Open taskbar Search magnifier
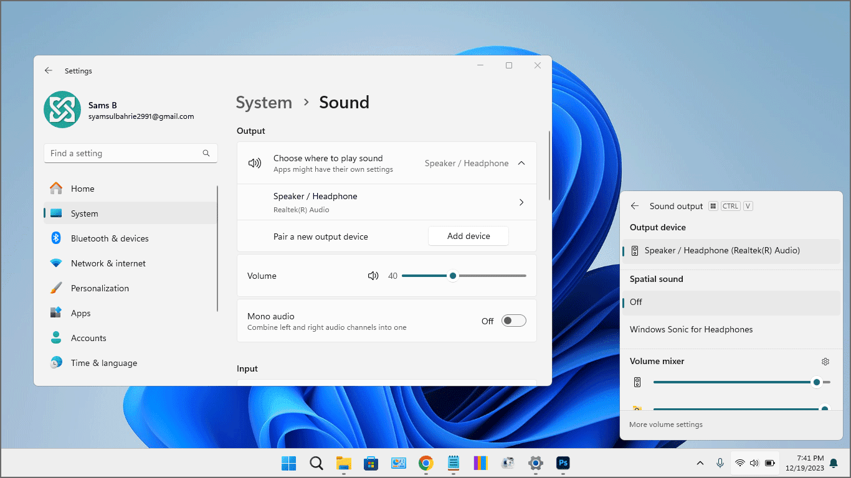 (x=316, y=463)
